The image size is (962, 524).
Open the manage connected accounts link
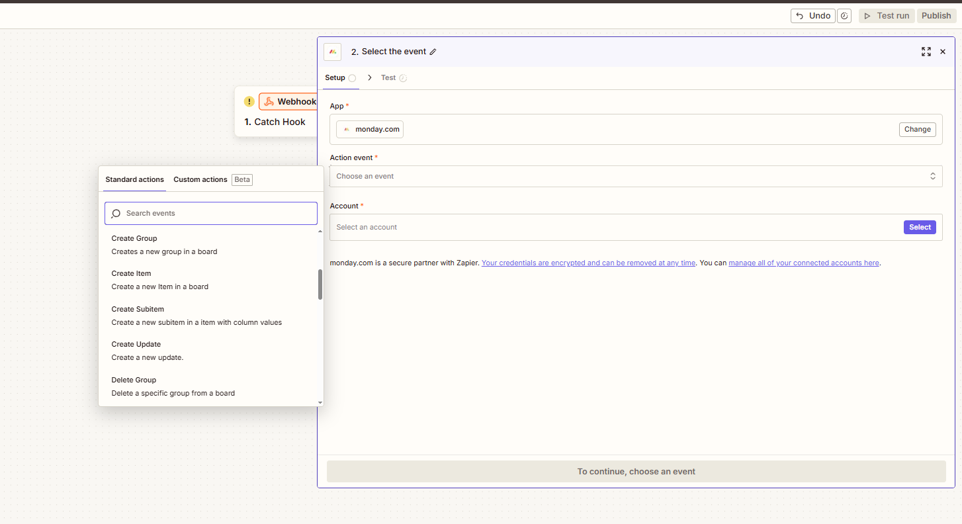pyautogui.click(x=803, y=263)
